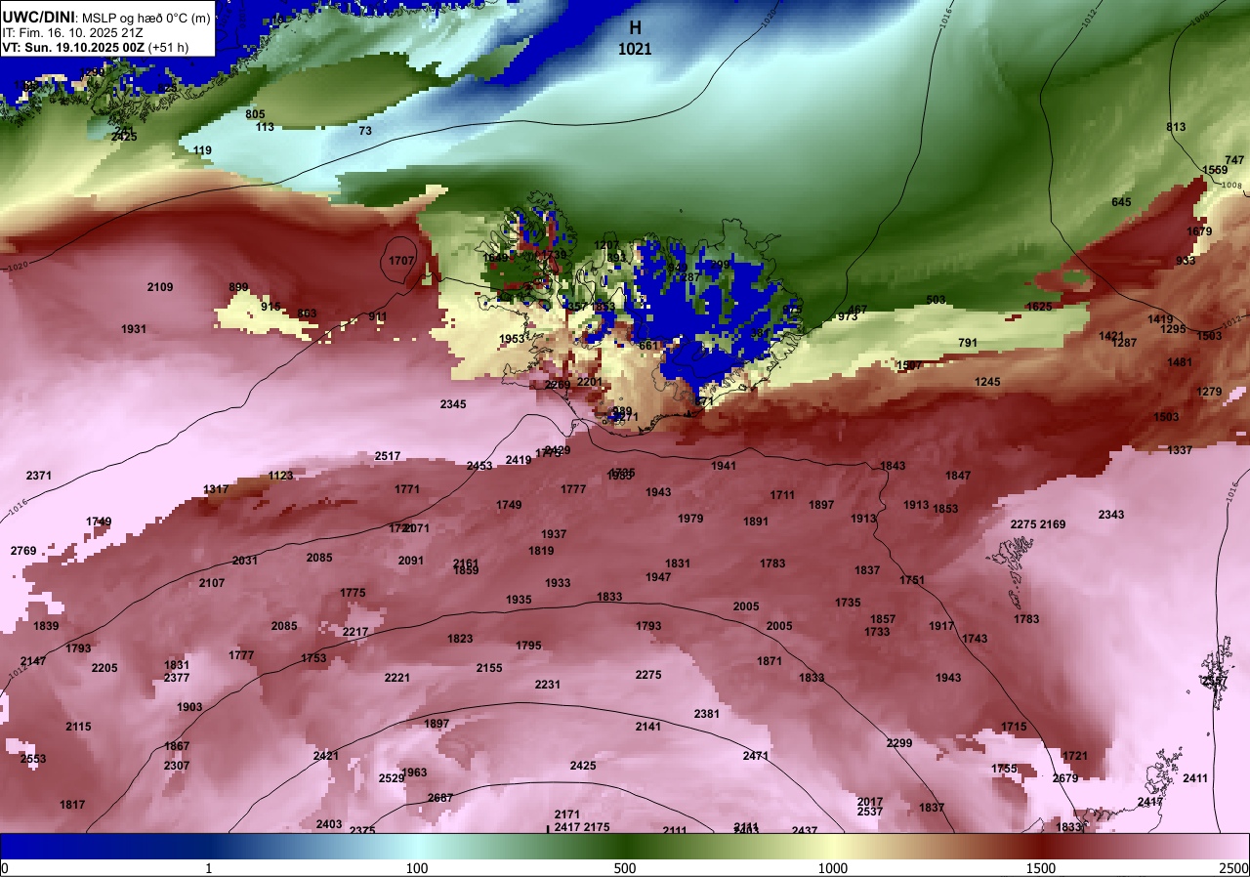Click the 645 height label
Viewport: 1250px width, 877px height.
pos(1121,202)
